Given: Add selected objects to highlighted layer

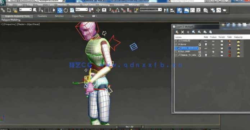Looking at the screenshot, I should coord(188,32).
